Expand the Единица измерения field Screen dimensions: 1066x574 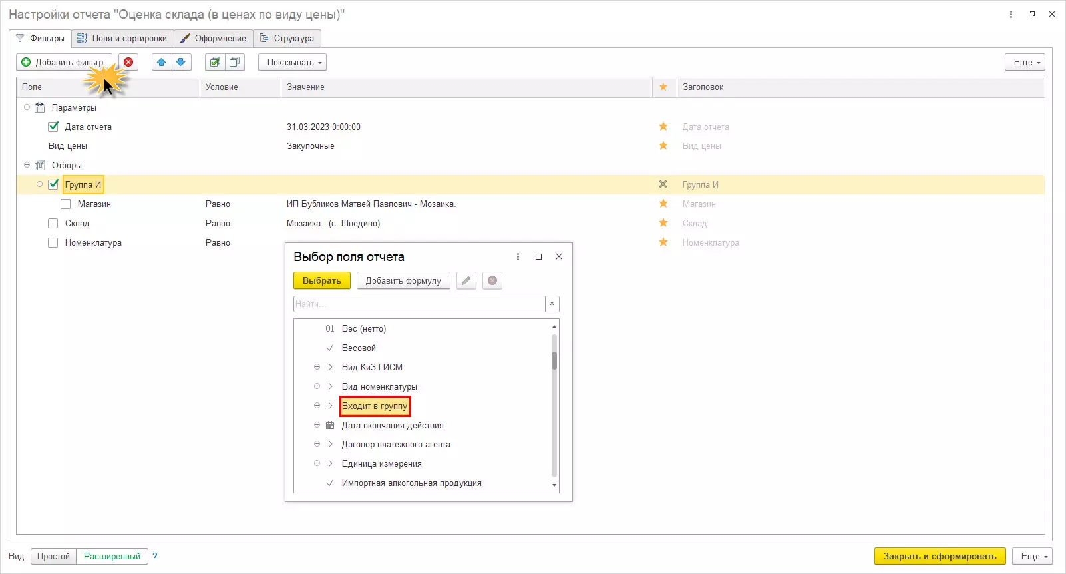(317, 463)
